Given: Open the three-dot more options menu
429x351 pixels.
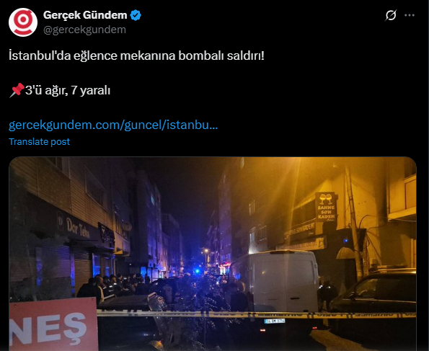Looking at the screenshot, I should (x=410, y=15).
